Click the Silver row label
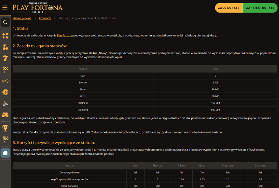 [x=83, y=89]
